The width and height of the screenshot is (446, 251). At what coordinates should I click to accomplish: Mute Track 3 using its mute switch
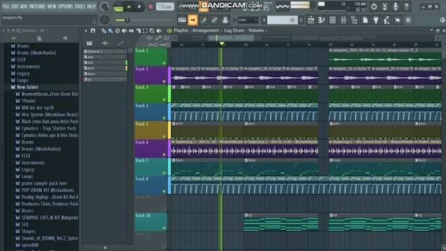pos(164,99)
